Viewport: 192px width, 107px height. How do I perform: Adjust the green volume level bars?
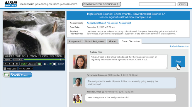[x=49, y=64]
